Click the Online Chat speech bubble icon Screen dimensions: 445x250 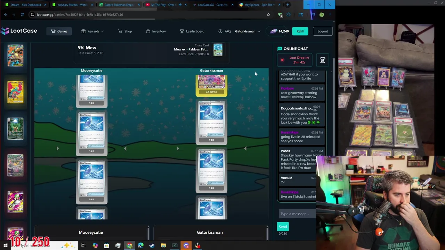280,49
